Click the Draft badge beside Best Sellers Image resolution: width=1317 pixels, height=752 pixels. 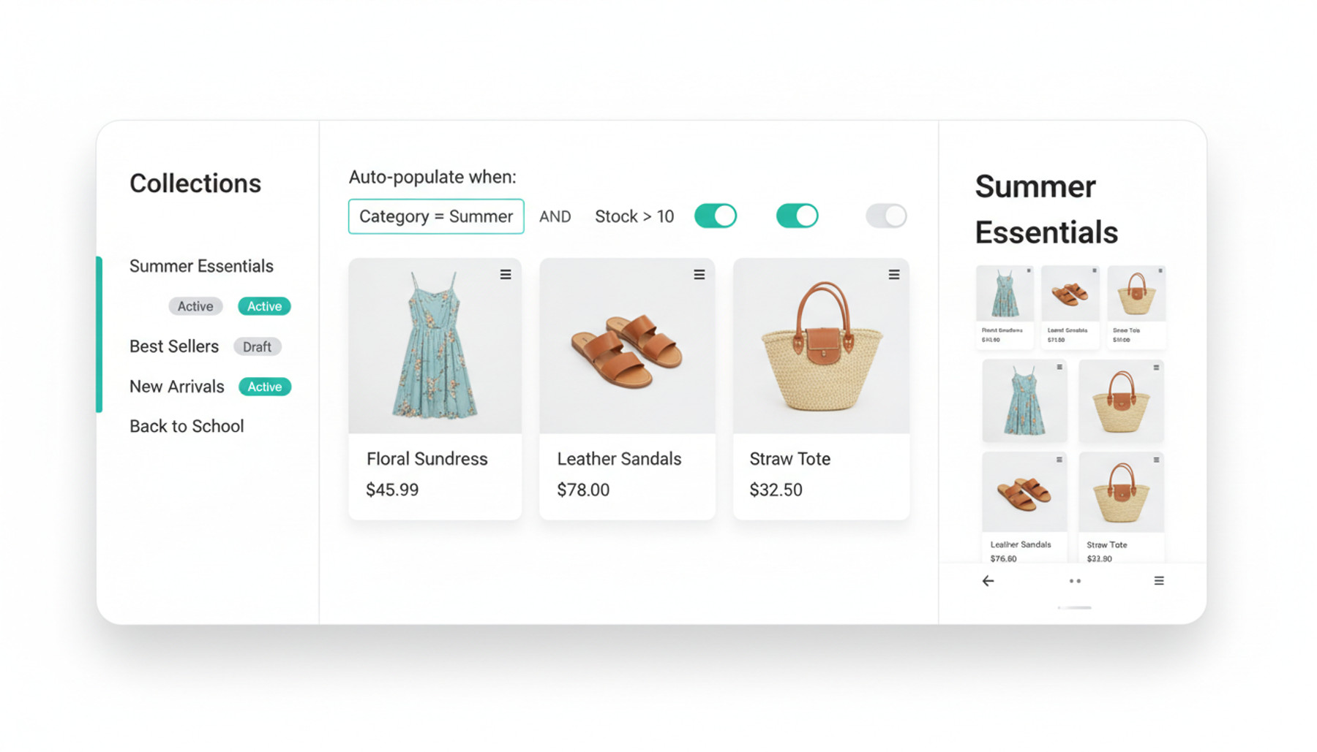tap(258, 347)
